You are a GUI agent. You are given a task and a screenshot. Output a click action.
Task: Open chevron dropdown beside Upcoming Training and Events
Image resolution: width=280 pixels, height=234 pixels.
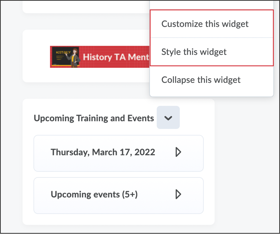coord(168,118)
